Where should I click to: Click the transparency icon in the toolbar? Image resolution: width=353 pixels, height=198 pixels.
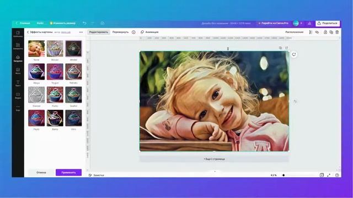point(311,32)
